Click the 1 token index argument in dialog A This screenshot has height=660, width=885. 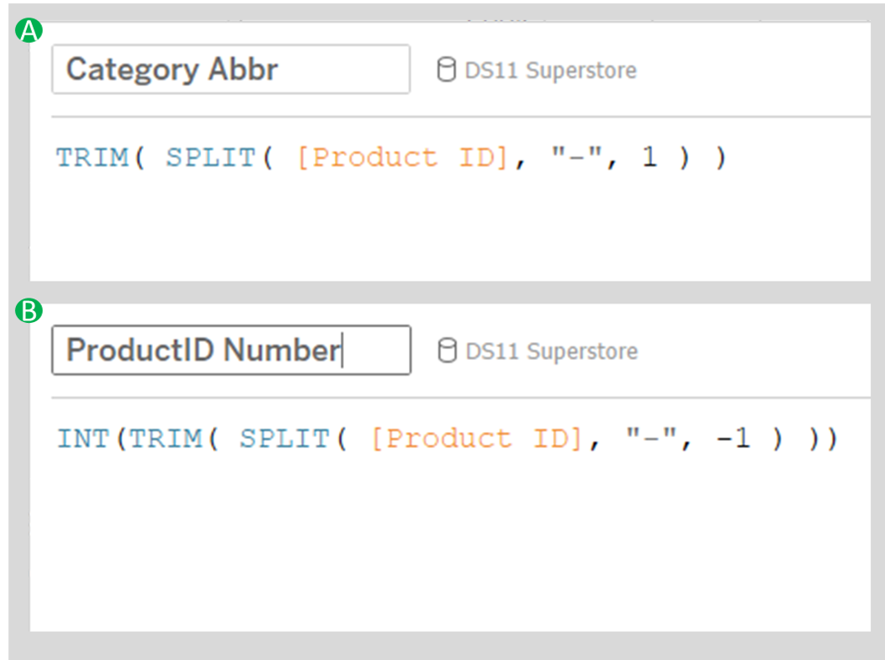pyautogui.click(x=650, y=157)
